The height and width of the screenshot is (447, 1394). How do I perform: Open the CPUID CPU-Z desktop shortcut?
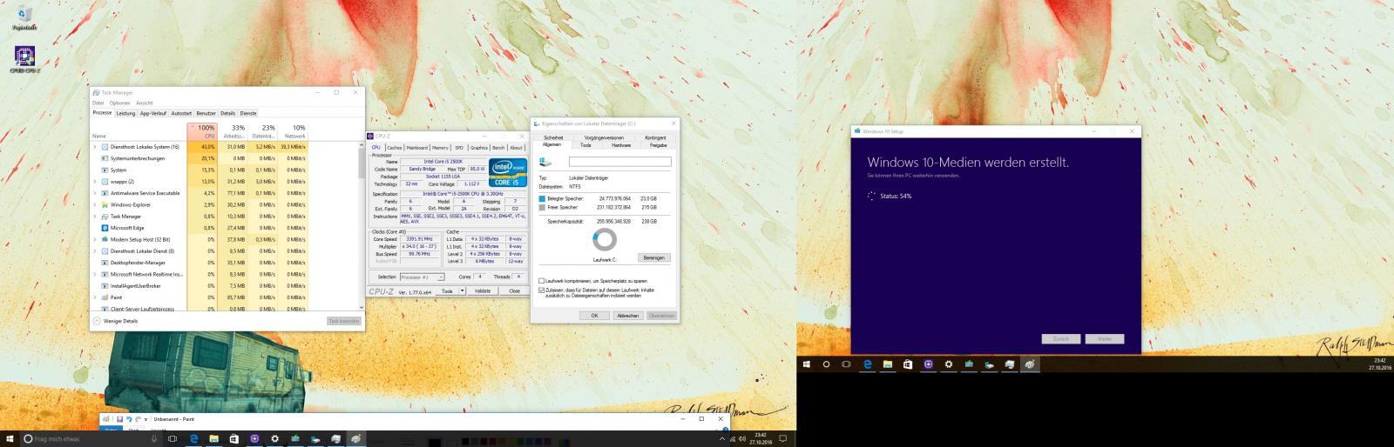pyautogui.click(x=24, y=58)
